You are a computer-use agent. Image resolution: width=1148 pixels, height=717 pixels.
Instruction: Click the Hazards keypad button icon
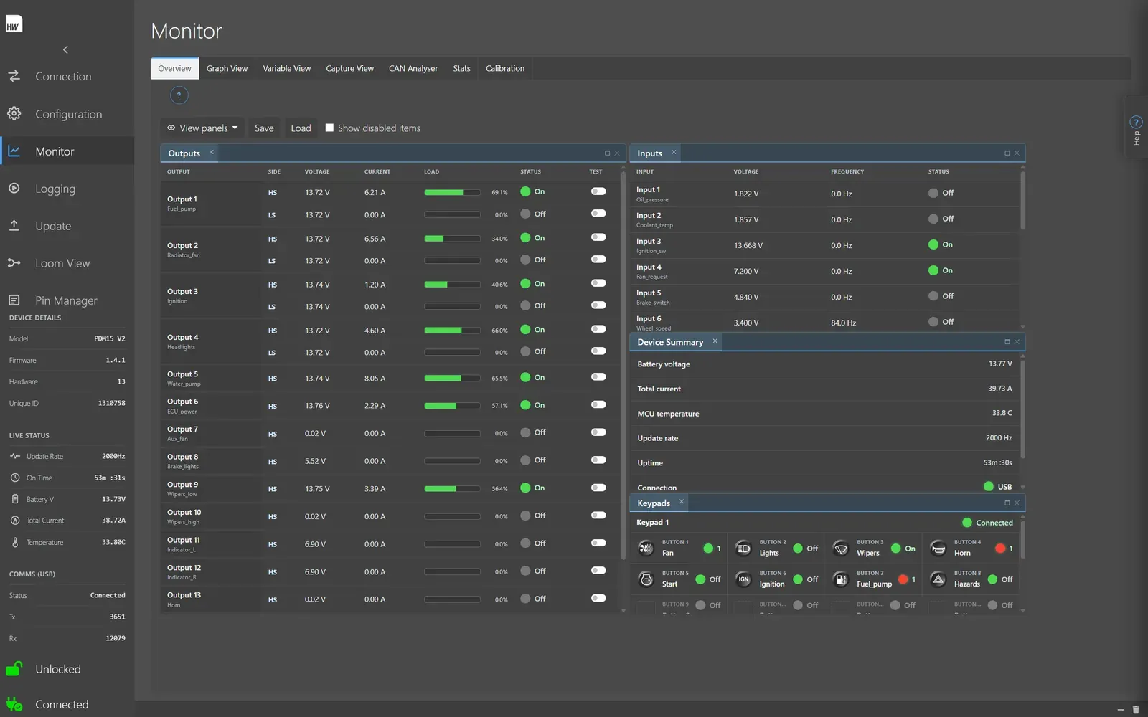click(x=938, y=579)
